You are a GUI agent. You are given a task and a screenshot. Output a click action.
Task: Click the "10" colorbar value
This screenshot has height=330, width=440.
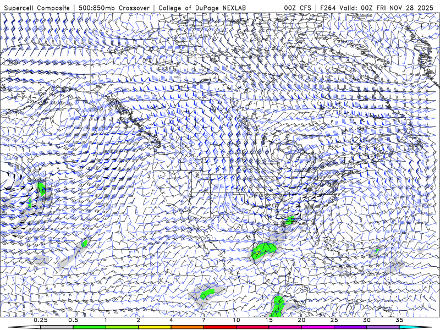pos(237,320)
